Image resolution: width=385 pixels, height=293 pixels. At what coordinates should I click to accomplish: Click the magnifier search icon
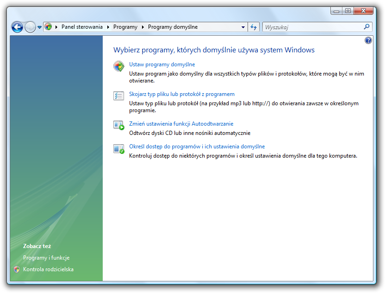(366, 26)
